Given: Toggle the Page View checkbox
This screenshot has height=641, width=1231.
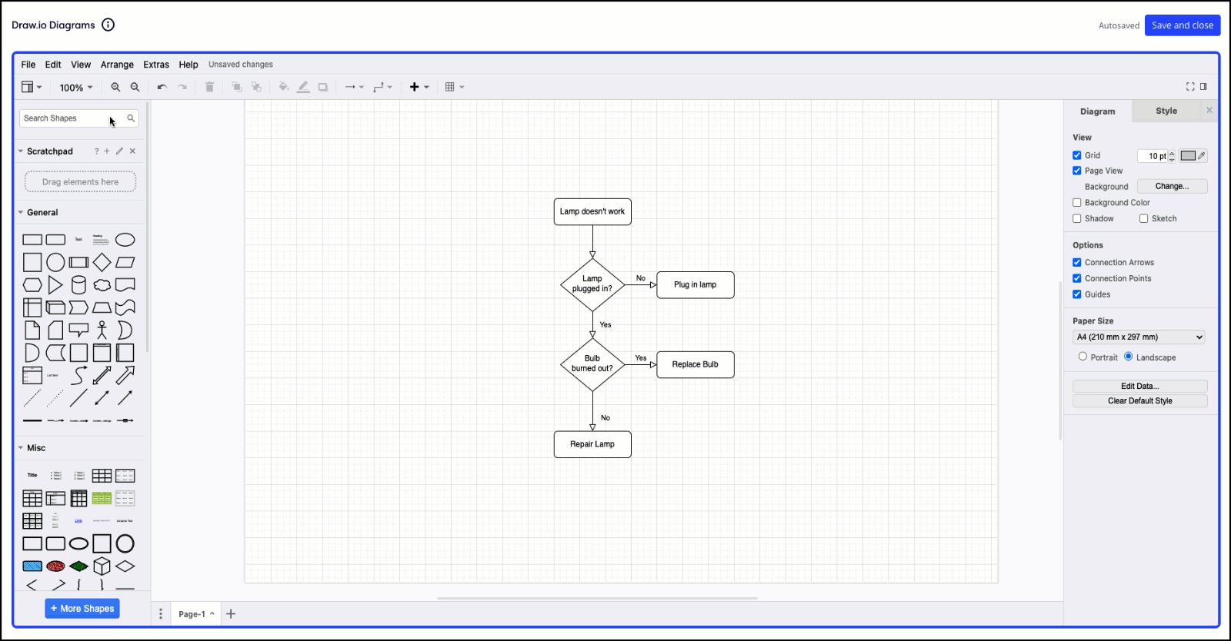Looking at the screenshot, I should point(1077,171).
